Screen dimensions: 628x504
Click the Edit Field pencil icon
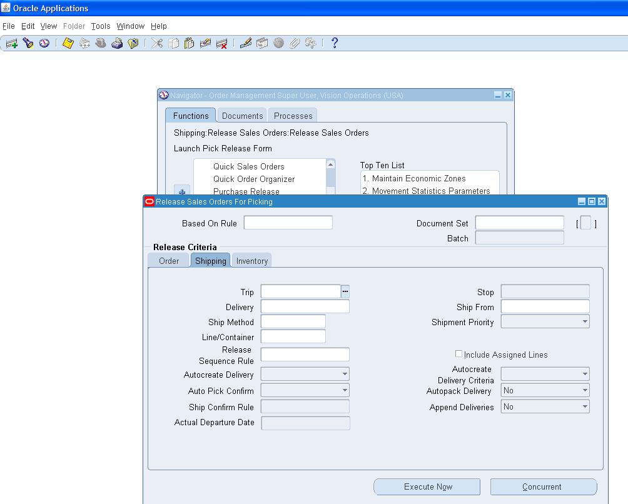tap(246, 43)
